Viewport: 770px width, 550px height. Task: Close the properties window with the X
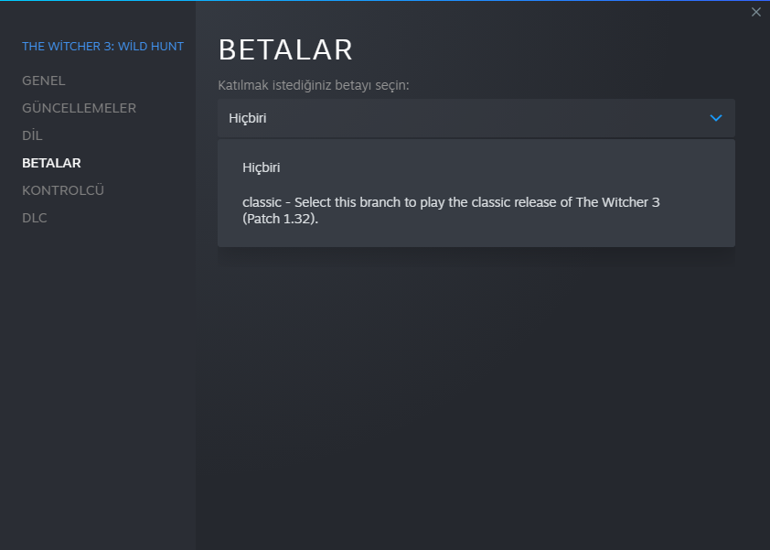click(755, 12)
